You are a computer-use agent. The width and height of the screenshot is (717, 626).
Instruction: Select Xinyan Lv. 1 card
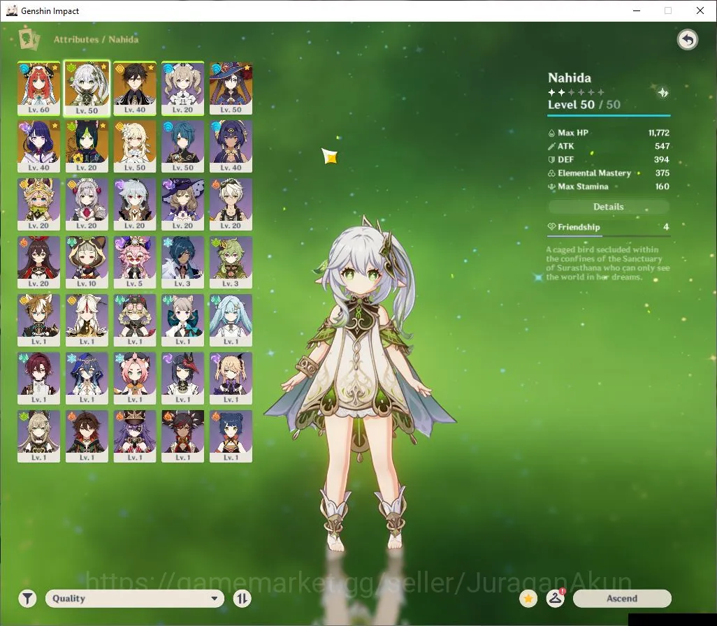coord(182,436)
